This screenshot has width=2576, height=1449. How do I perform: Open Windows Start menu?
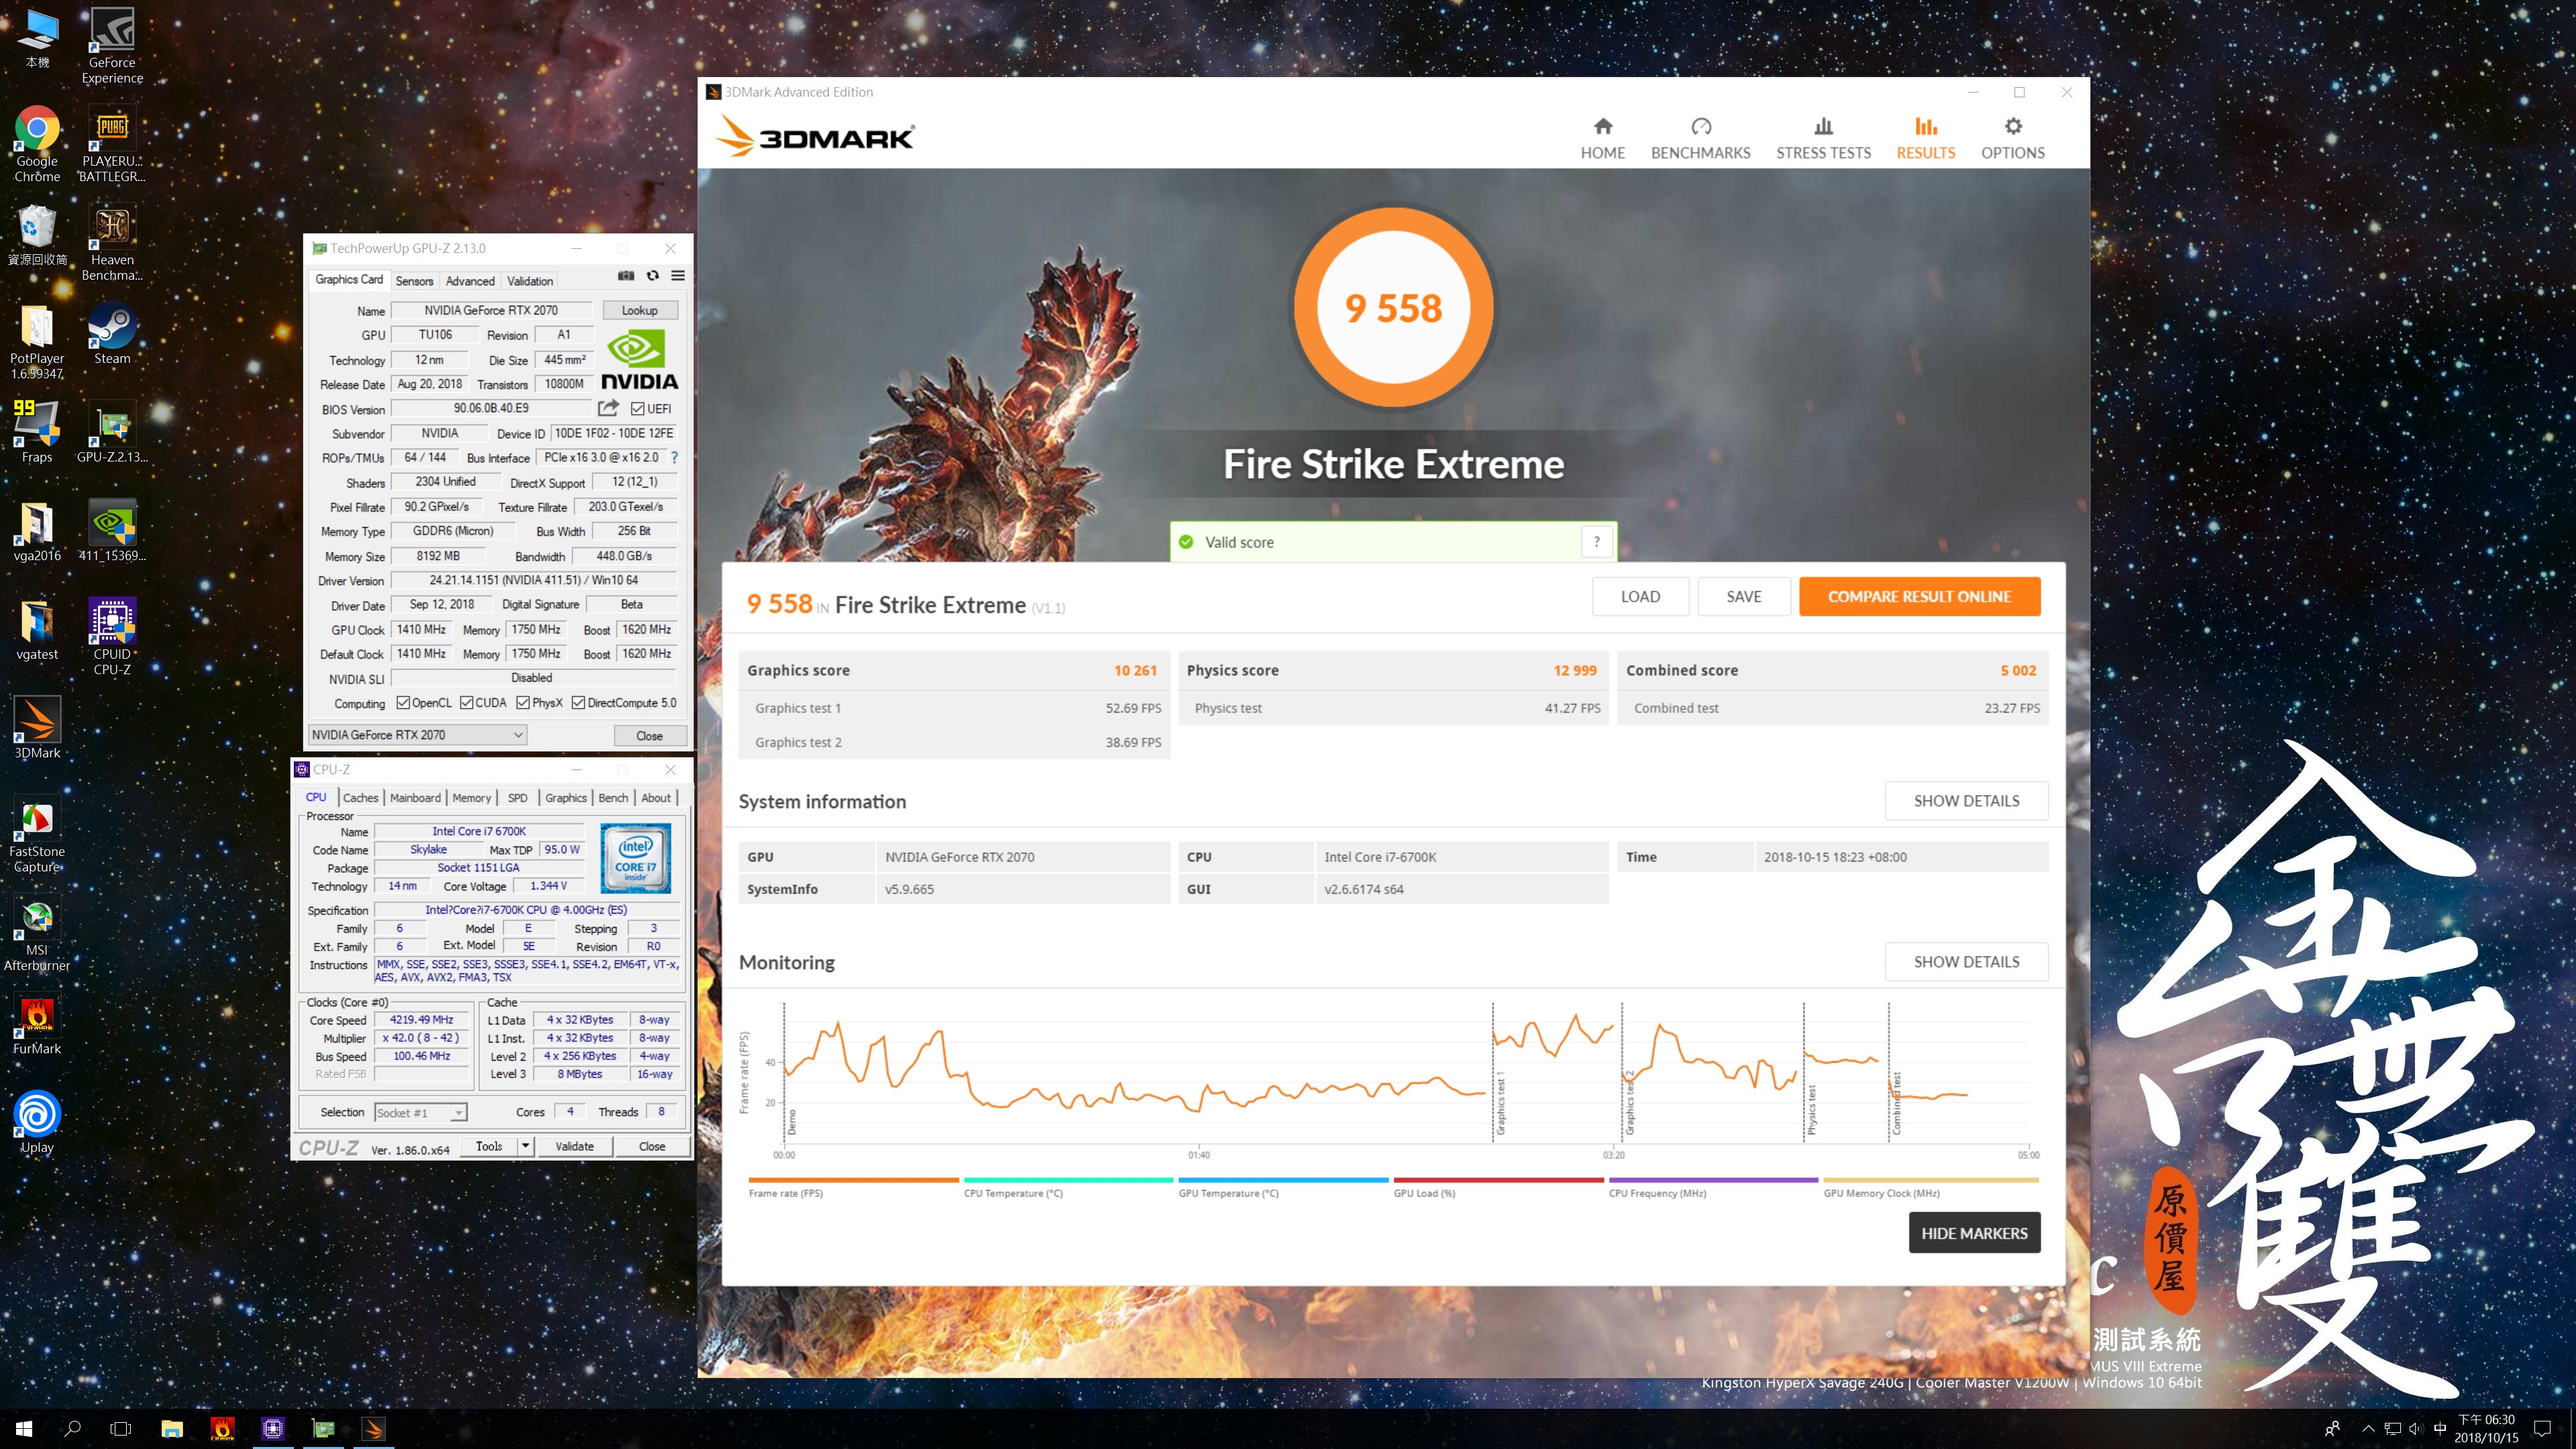pos(24,1429)
